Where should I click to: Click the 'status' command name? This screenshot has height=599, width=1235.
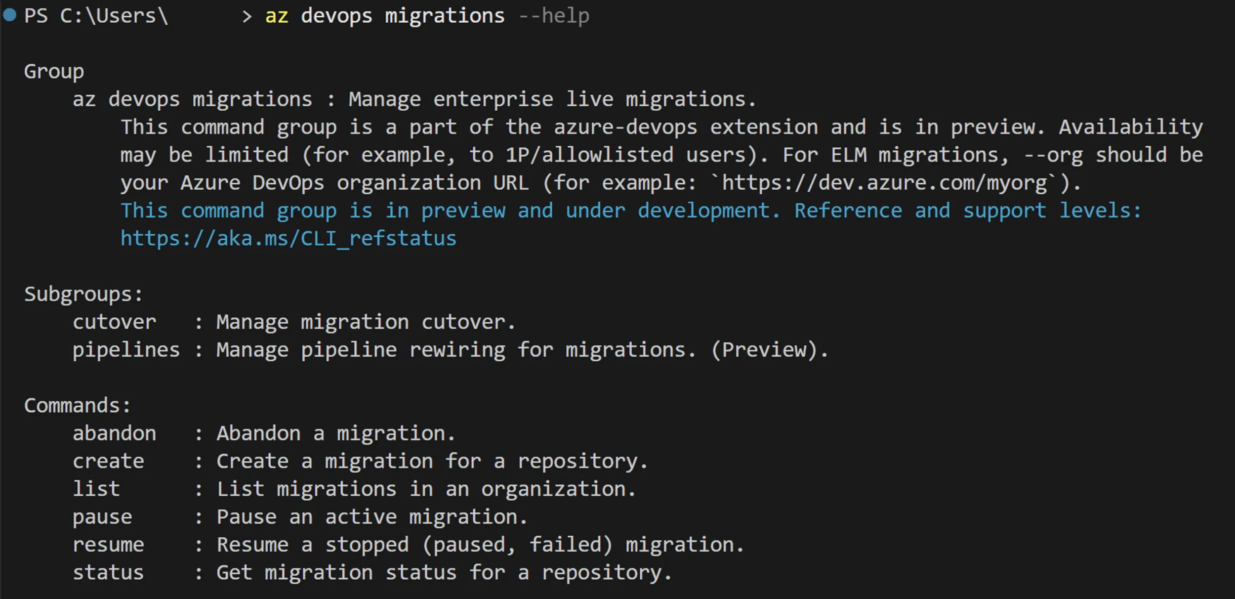coord(109,573)
